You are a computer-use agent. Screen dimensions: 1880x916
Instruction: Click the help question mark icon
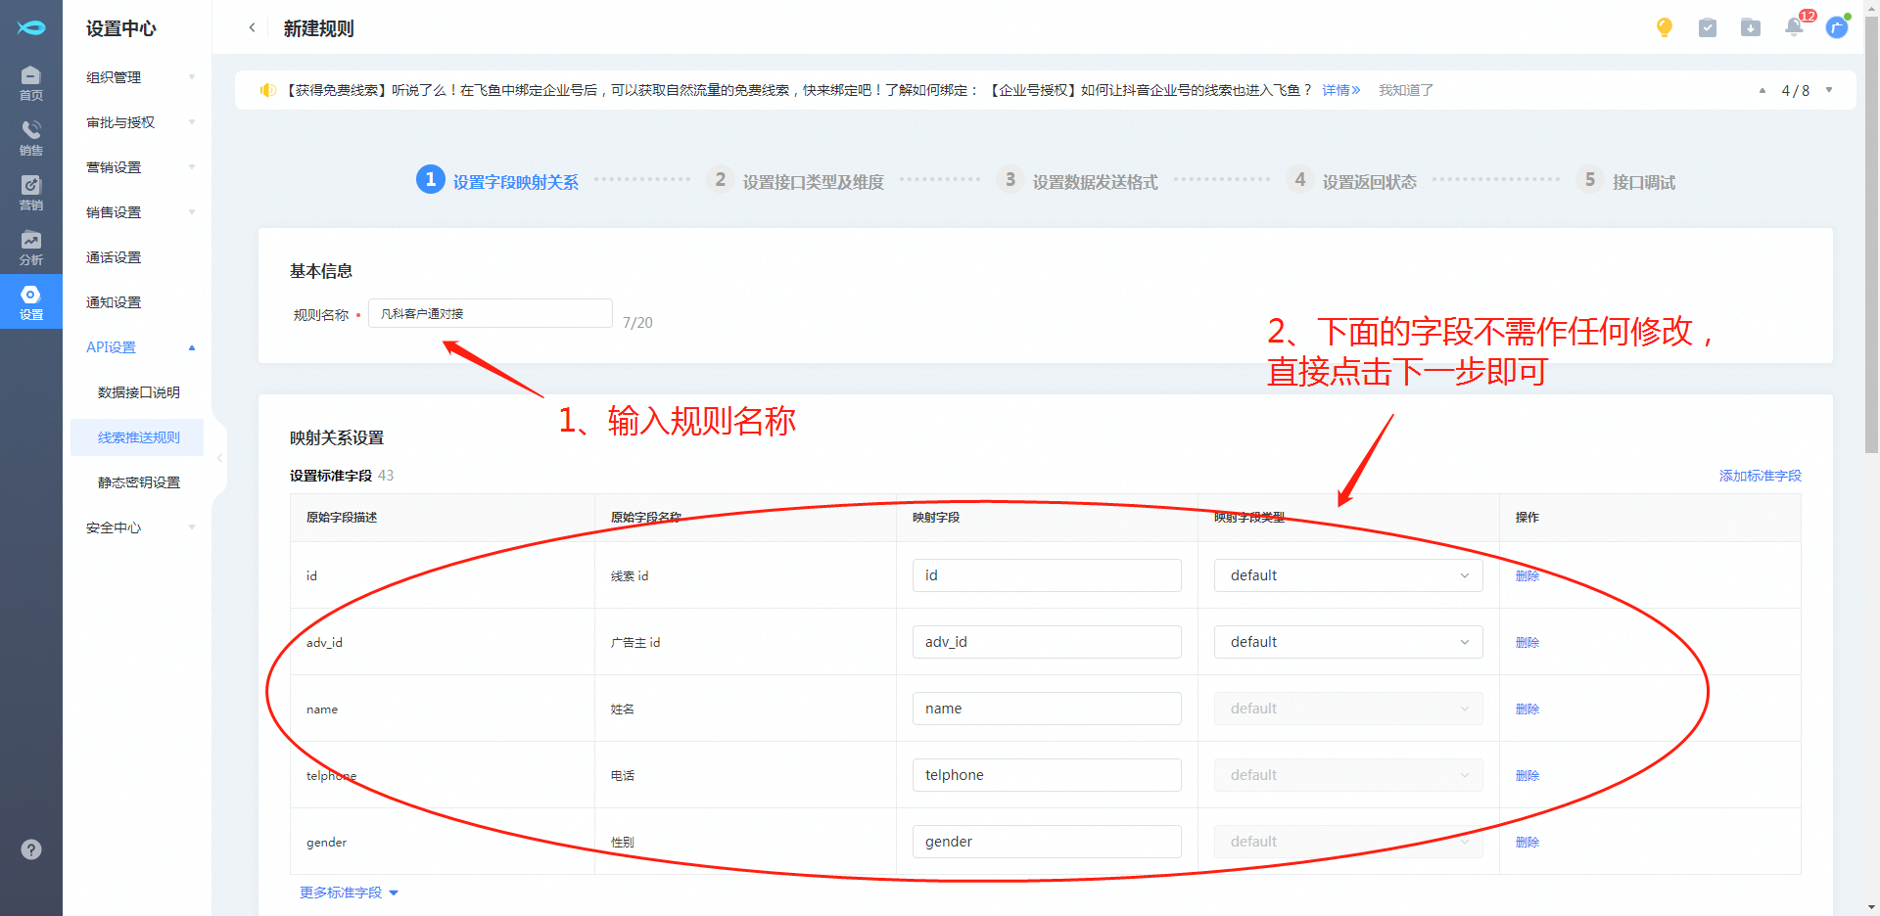coord(31,849)
